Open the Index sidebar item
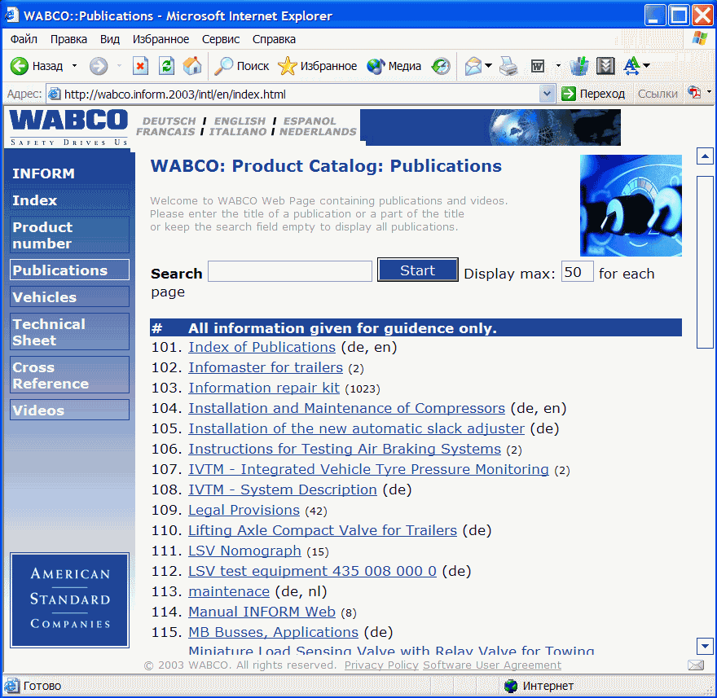Screen dimensions: 717x698 (69, 200)
